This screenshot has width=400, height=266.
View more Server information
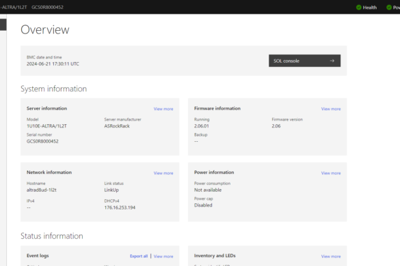[x=163, y=109]
